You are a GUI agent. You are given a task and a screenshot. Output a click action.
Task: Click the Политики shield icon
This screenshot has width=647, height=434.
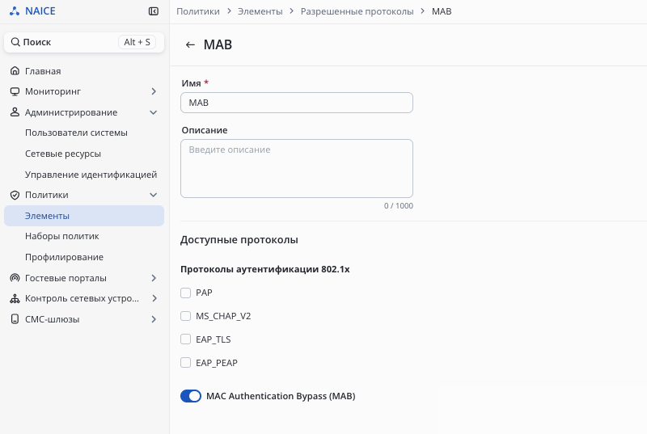click(15, 195)
